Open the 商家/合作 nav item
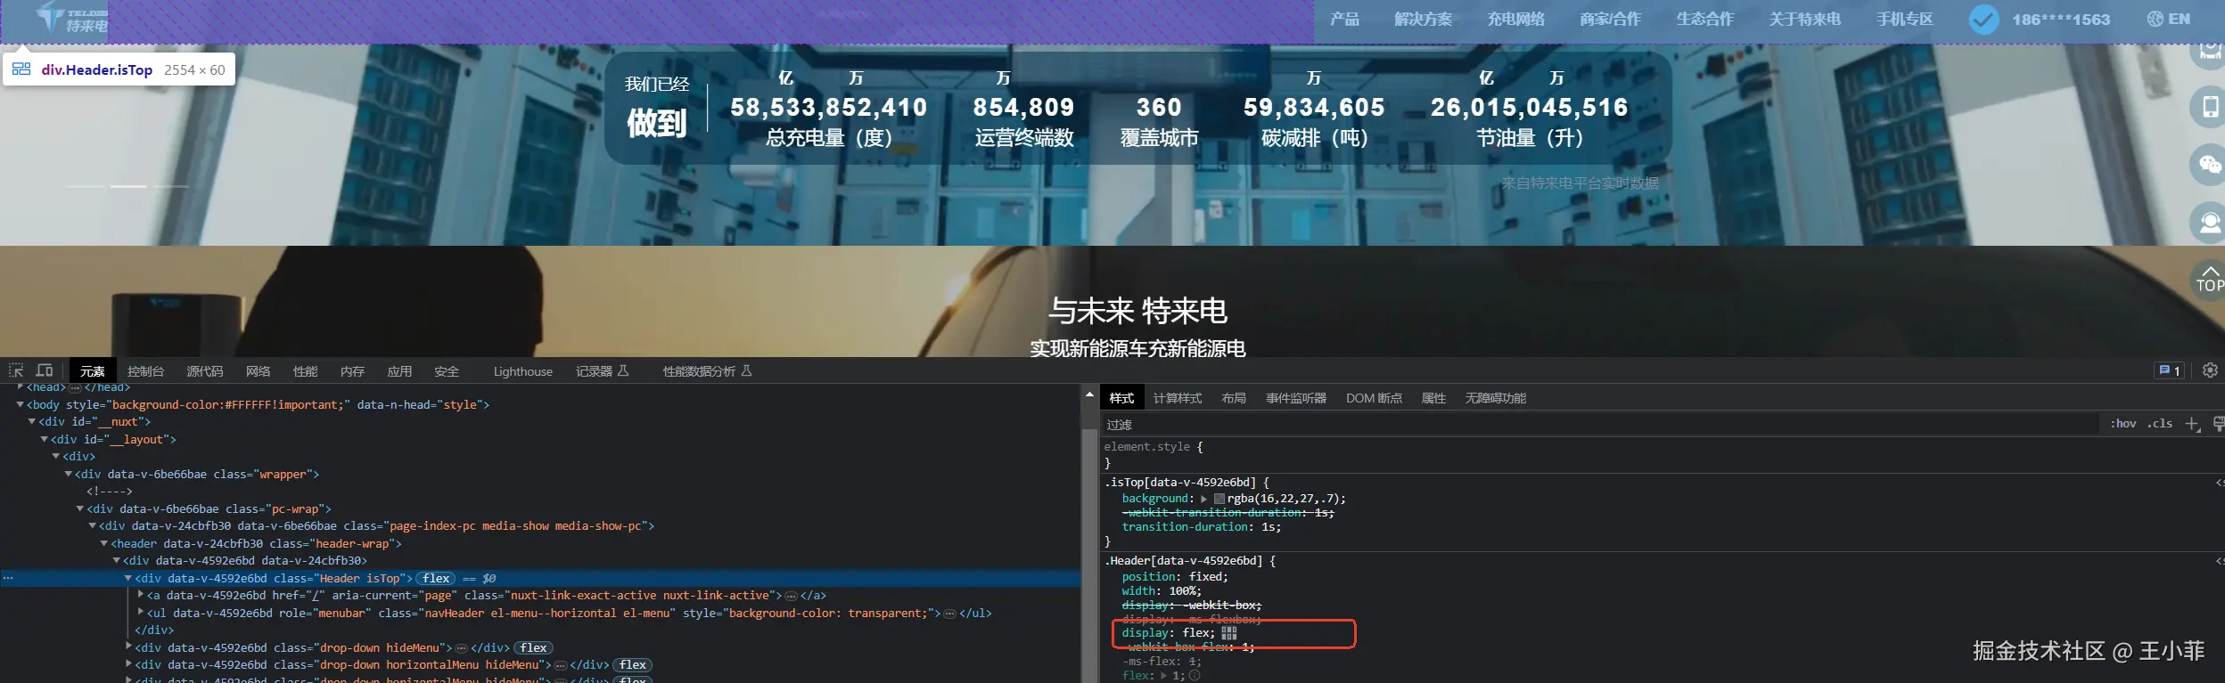 click(1610, 20)
